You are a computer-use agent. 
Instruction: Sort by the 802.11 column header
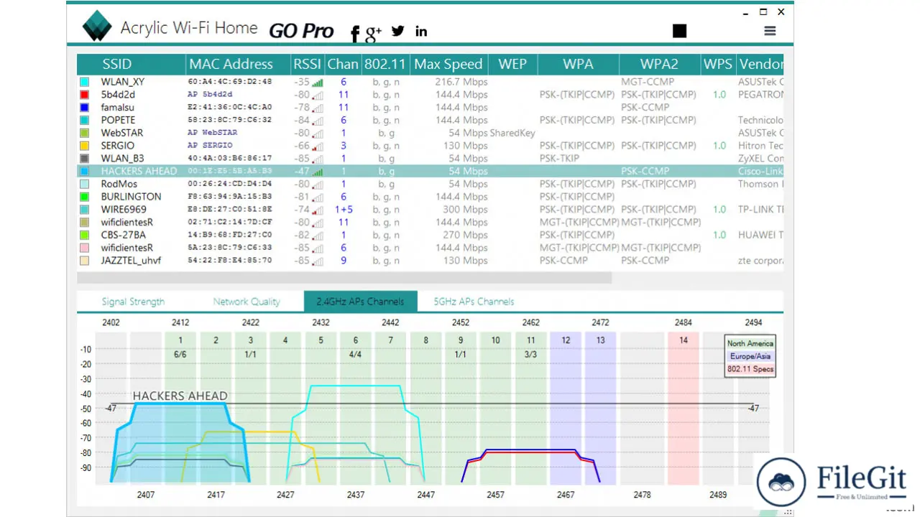coord(385,64)
